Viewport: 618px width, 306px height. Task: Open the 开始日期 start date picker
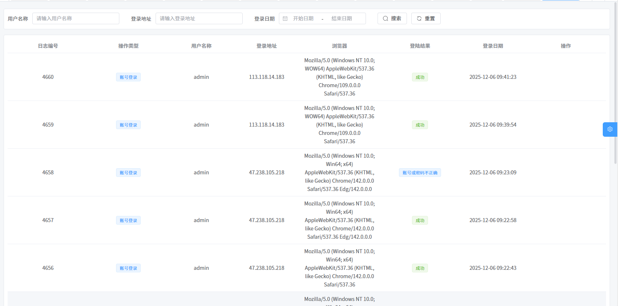tap(303, 18)
